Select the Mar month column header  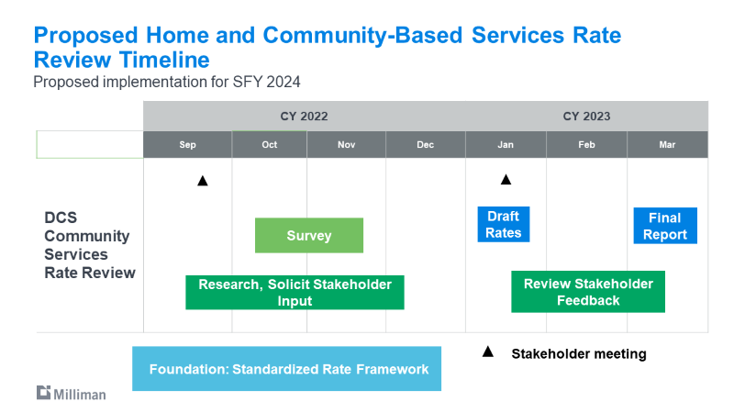[667, 145]
